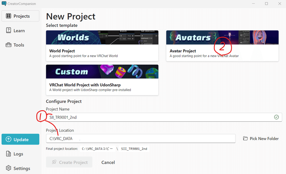The image size is (286, 174).
Task: Select the World Project template card
Action: click(x=102, y=46)
